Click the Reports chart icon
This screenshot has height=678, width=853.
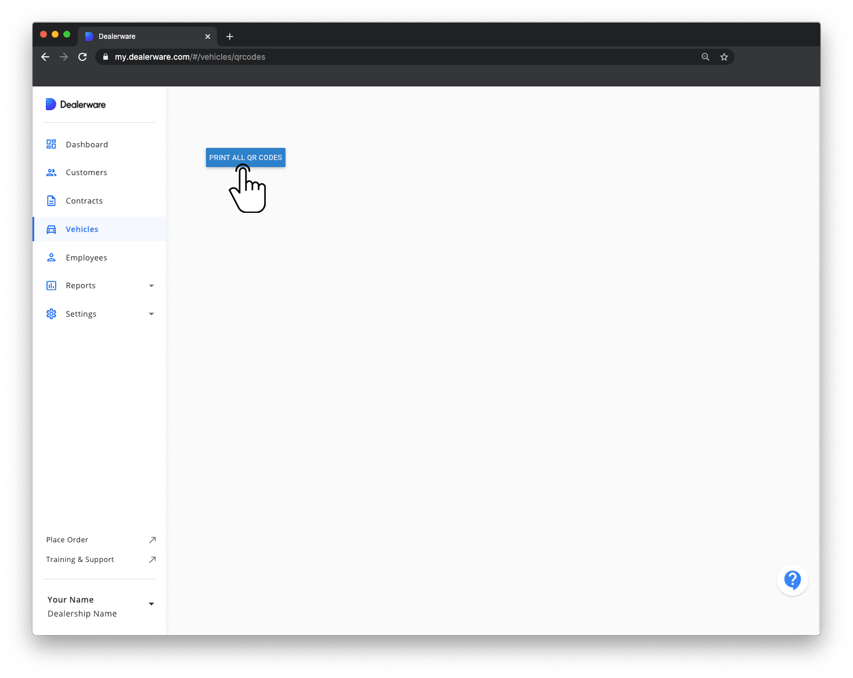coord(51,285)
